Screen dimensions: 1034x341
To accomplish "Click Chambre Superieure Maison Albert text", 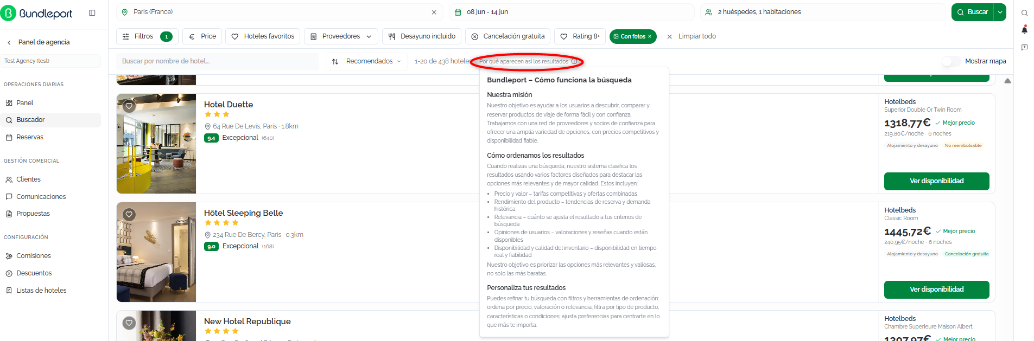I will (928, 327).
